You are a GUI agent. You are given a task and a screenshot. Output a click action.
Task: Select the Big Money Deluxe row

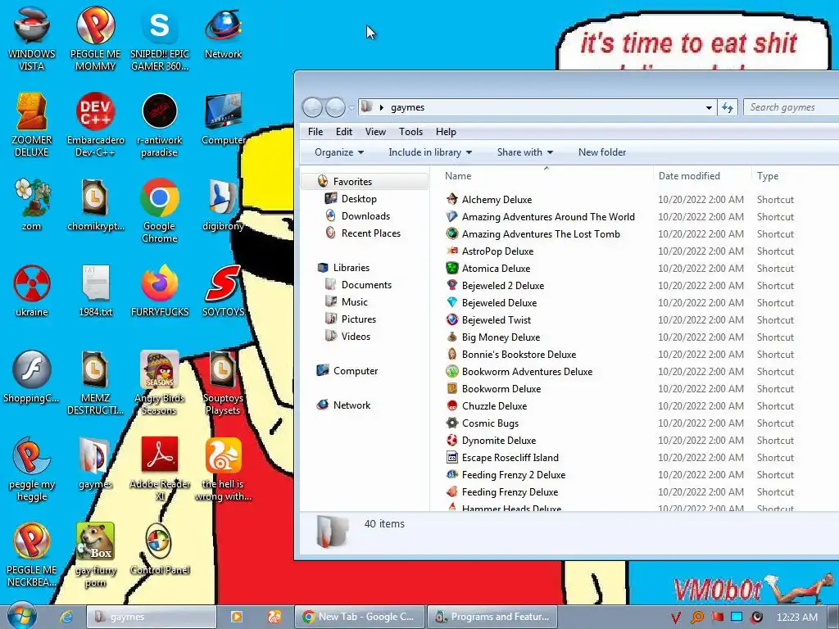pos(641,337)
